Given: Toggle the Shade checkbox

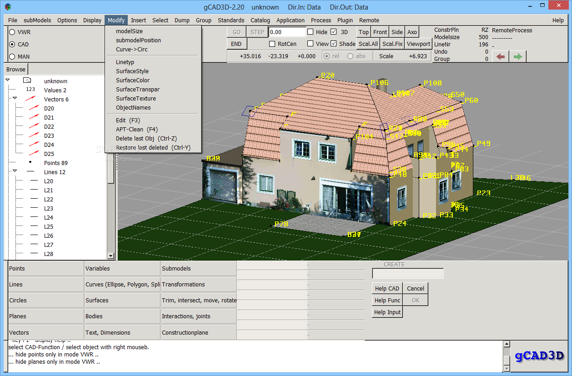Looking at the screenshot, I should [334, 44].
